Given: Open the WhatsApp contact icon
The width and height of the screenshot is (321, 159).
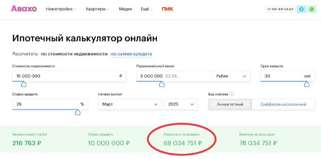Looking at the screenshot, I should click(312, 9).
